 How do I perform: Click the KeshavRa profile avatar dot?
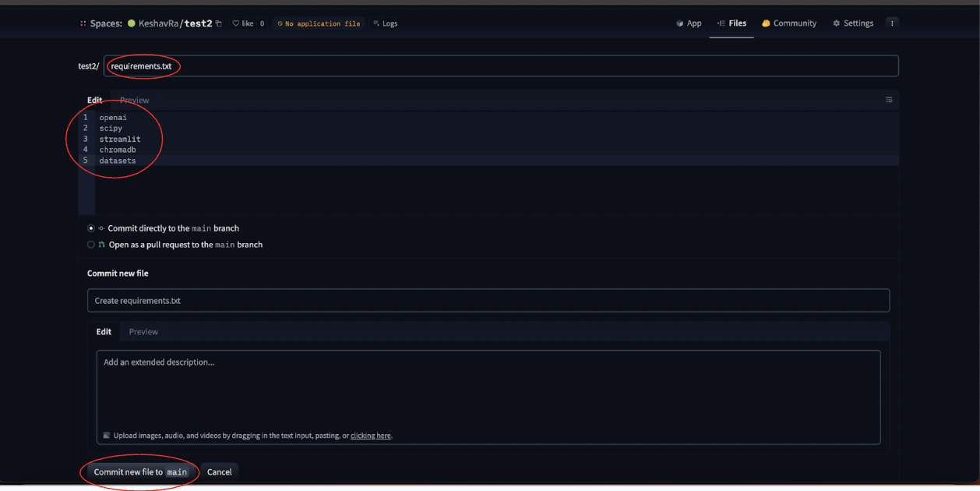[132, 23]
